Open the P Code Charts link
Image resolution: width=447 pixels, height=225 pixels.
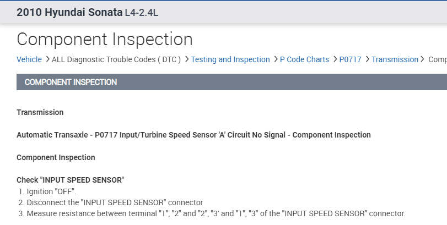click(x=304, y=59)
